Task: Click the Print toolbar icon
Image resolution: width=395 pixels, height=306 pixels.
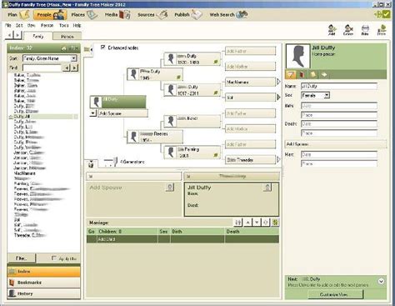Action: coord(365,30)
